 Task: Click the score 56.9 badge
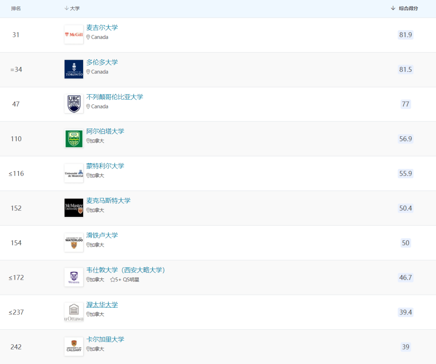(x=405, y=139)
